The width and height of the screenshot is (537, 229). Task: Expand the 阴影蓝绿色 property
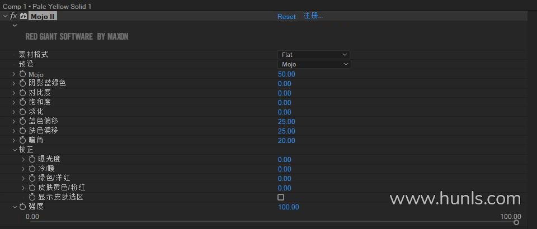(14, 83)
